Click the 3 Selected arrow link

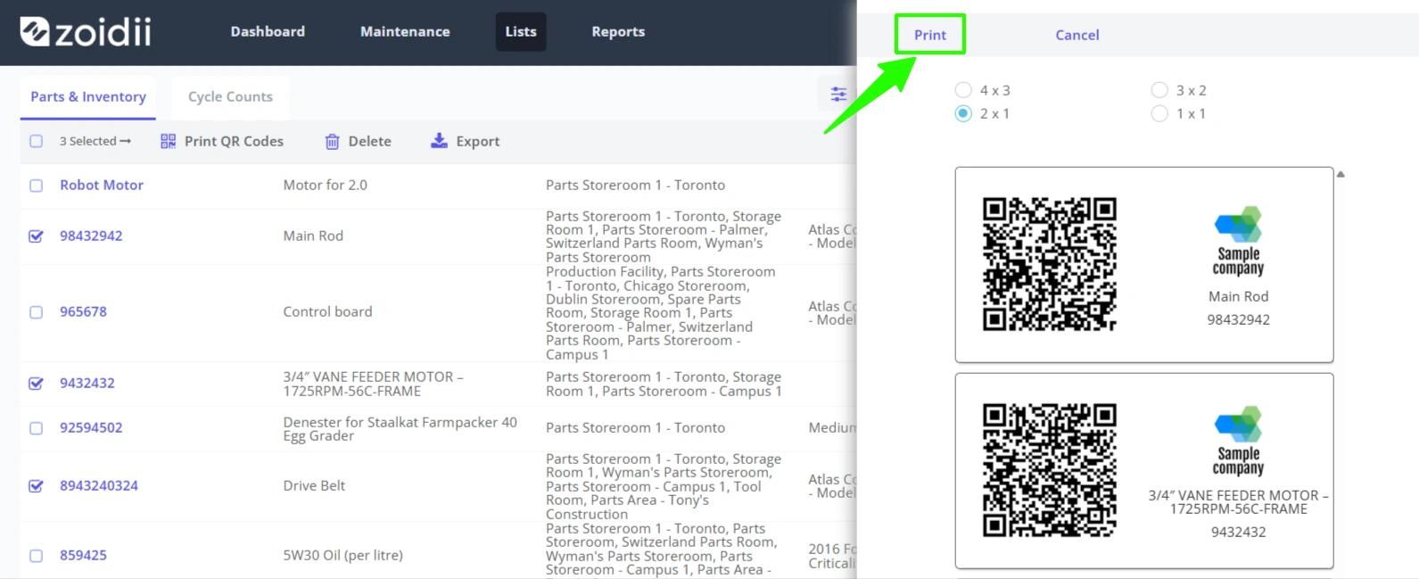click(95, 141)
